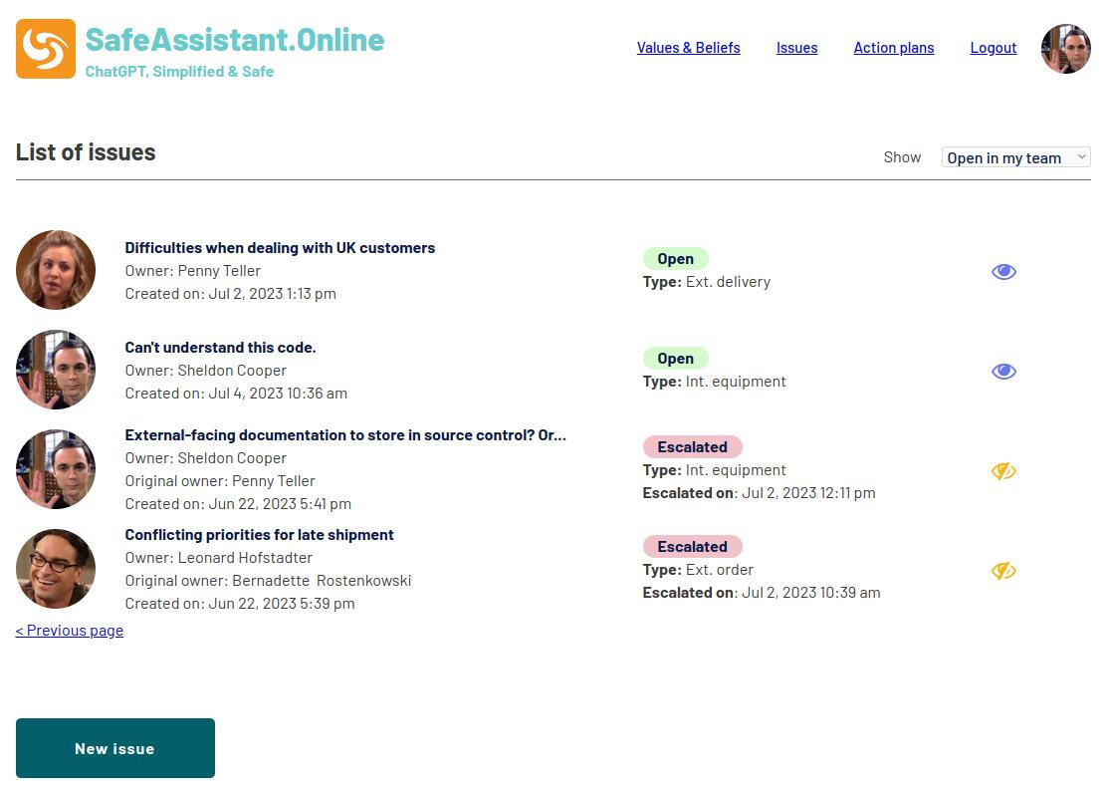The height and width of the screenshot is (798, 1109).
Task: Log out using the Logout link
Action: (x=993, y=48)
